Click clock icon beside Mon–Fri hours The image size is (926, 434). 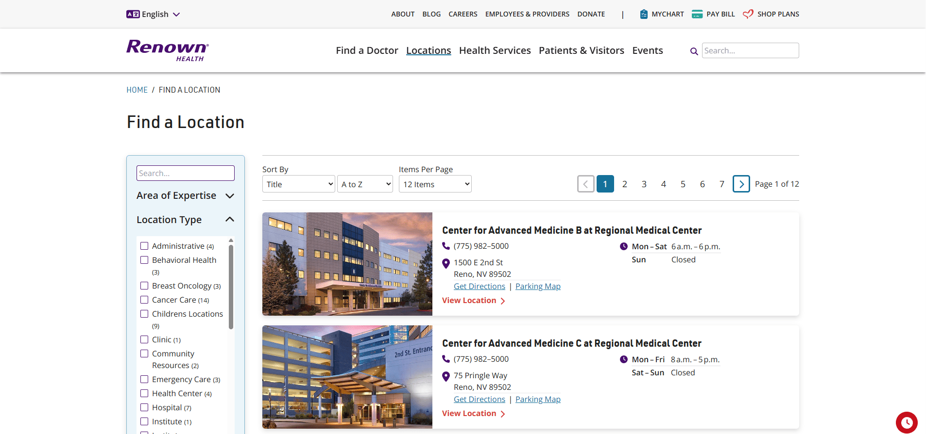click(624, 359)
